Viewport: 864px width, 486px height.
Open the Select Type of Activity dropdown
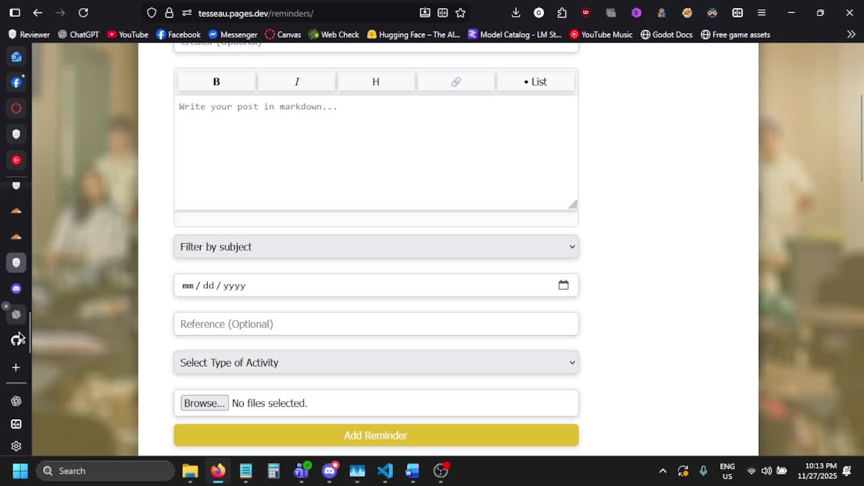pos(376,362)
